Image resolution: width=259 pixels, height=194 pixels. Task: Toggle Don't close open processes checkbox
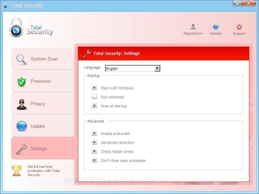[x=94, y=160]
